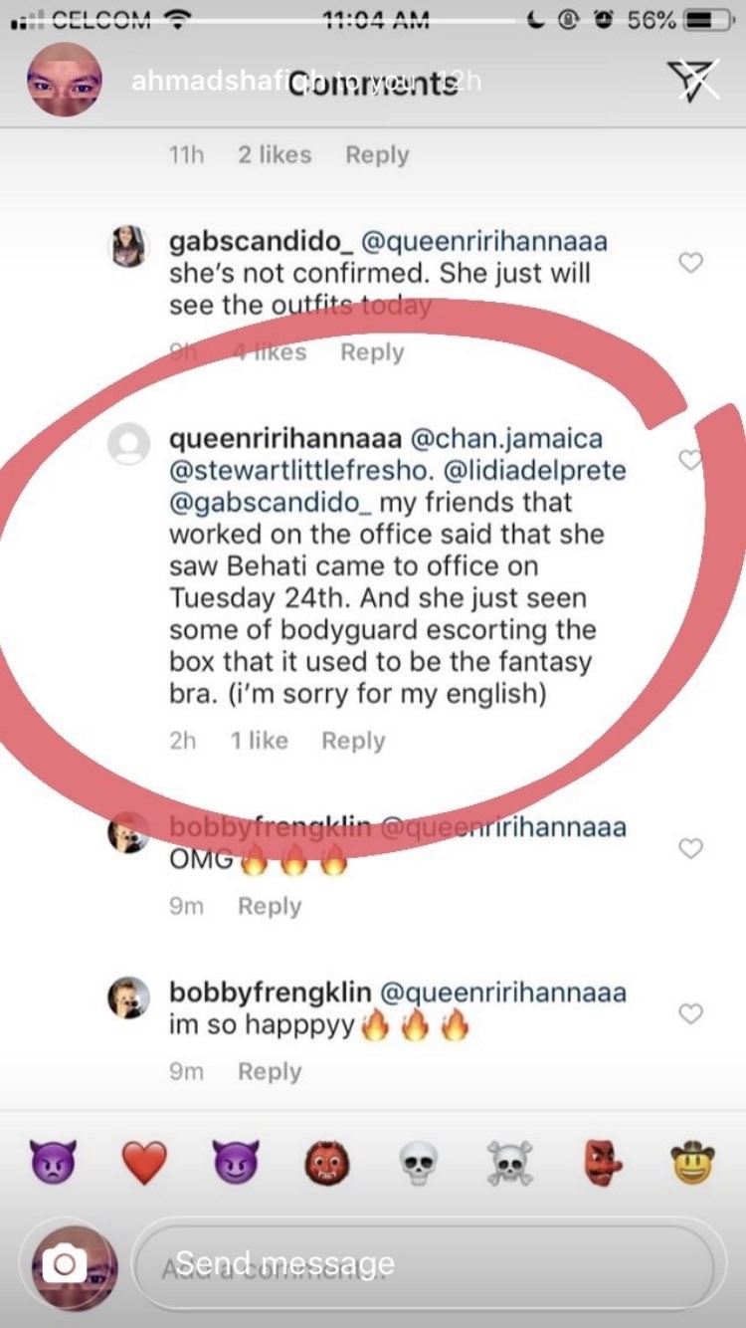Like the 'im so happpyy' comment heart
746x1328 pixels.
click(x=690, y=1013)
